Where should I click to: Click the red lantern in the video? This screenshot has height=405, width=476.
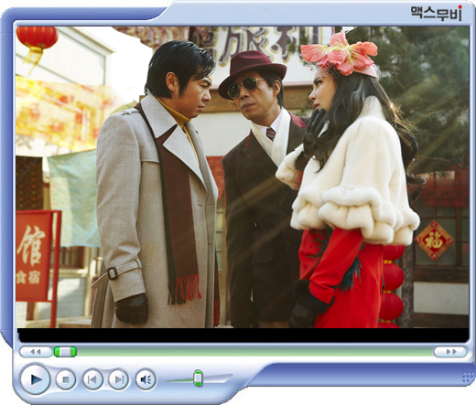click(x=37, y=38)
